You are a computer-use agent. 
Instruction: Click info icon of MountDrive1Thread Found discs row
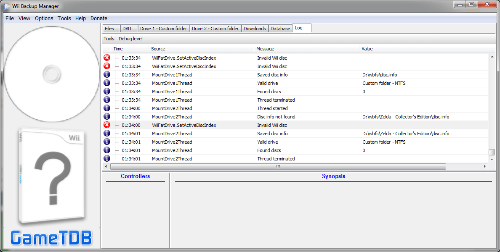(x=107, y=91)
